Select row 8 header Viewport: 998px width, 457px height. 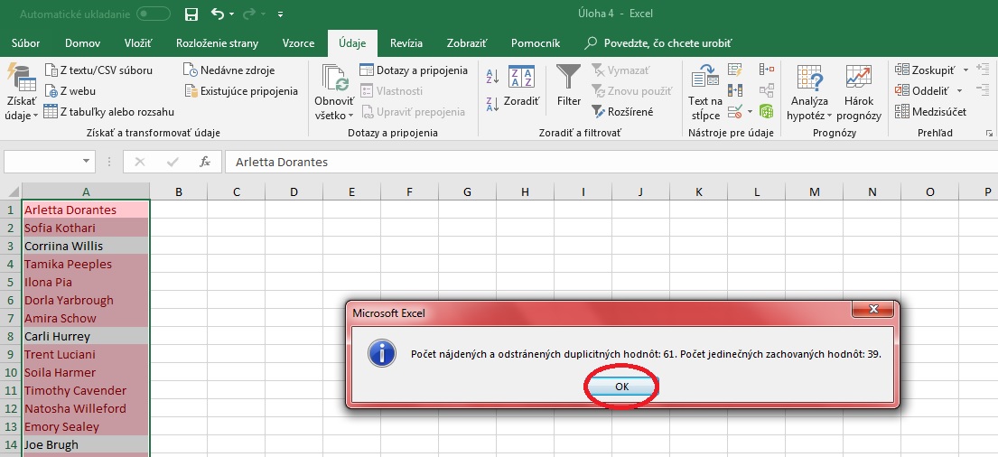(11, 337)
